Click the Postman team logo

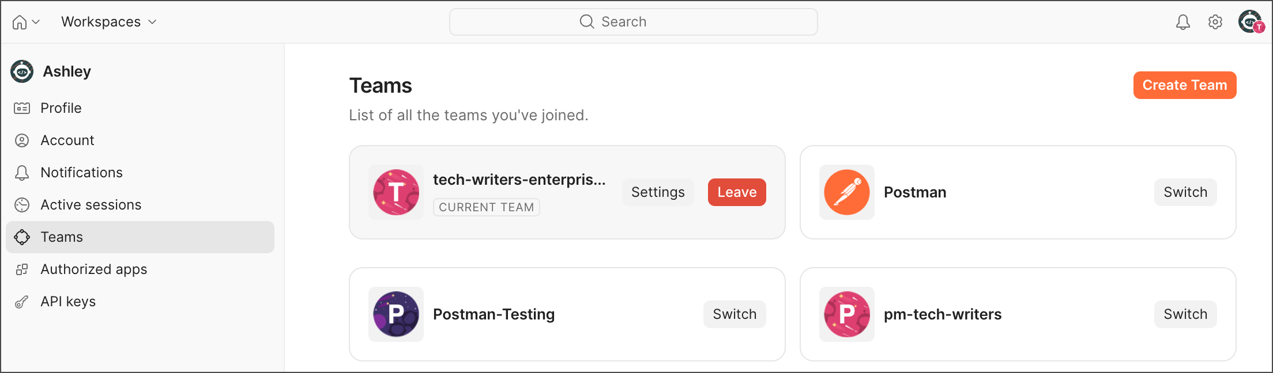[x=847, y=192]
